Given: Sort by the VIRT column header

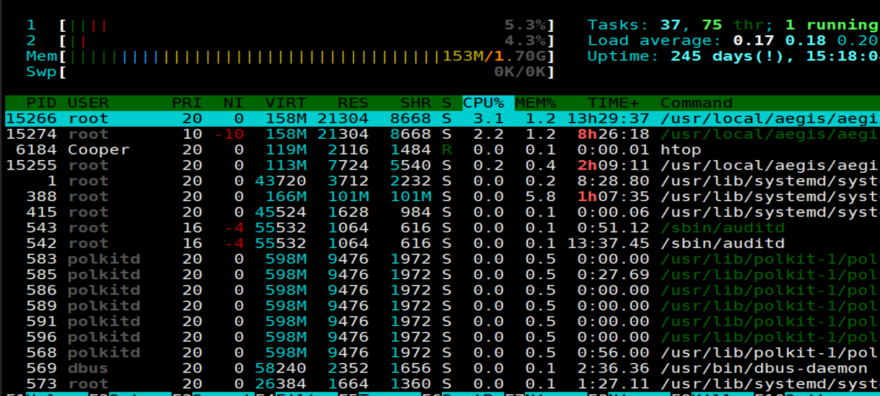Looking at the screenshot, I should click(x=286, y=103).
